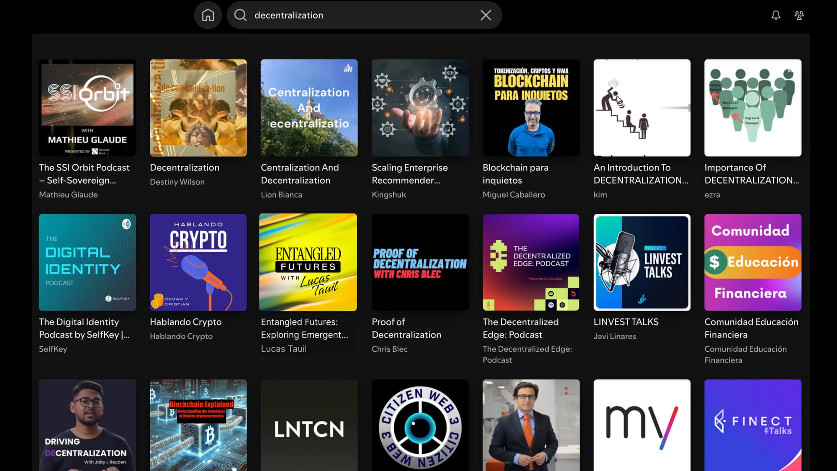Click title 'The Decentralized Edge: Podcast'
The height and width of the screenshot is (471, 837).
(521, 328)
